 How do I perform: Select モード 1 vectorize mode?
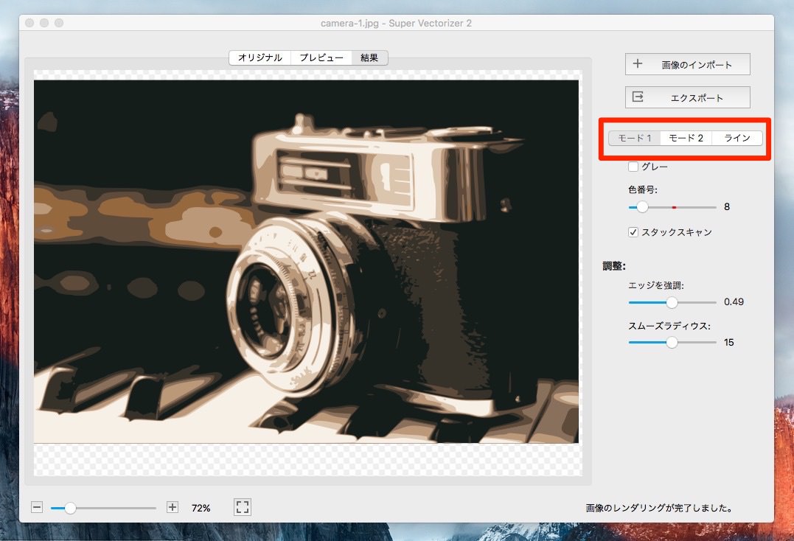634,138
